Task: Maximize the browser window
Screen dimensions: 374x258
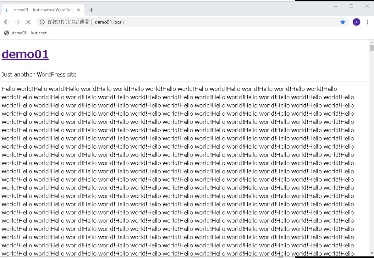Action: coord(351,6)
